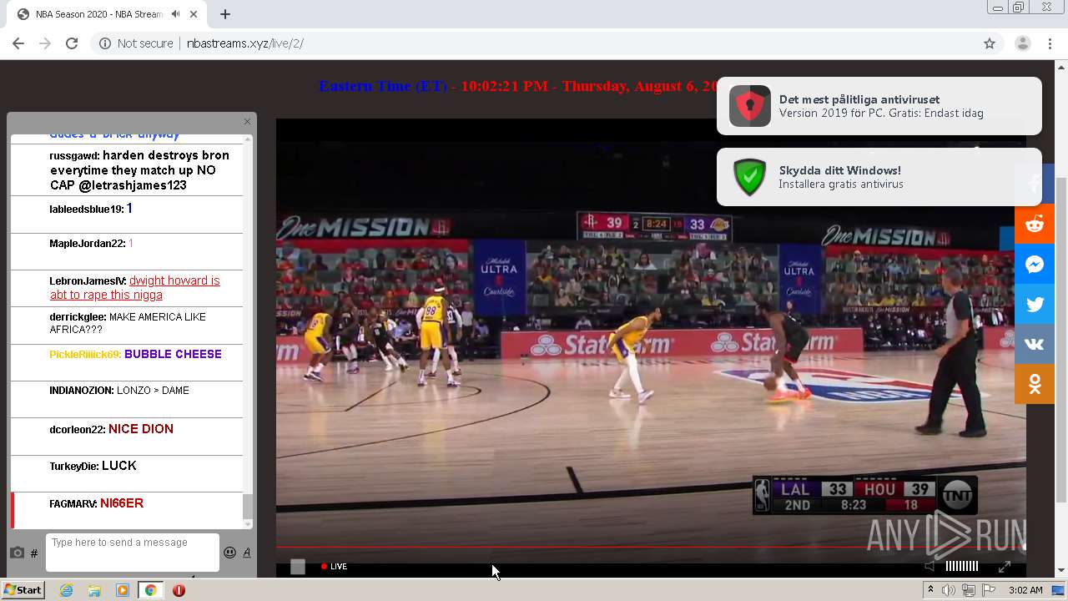
Task: View site info for the Not secure warning
Action: coord(136,43)
